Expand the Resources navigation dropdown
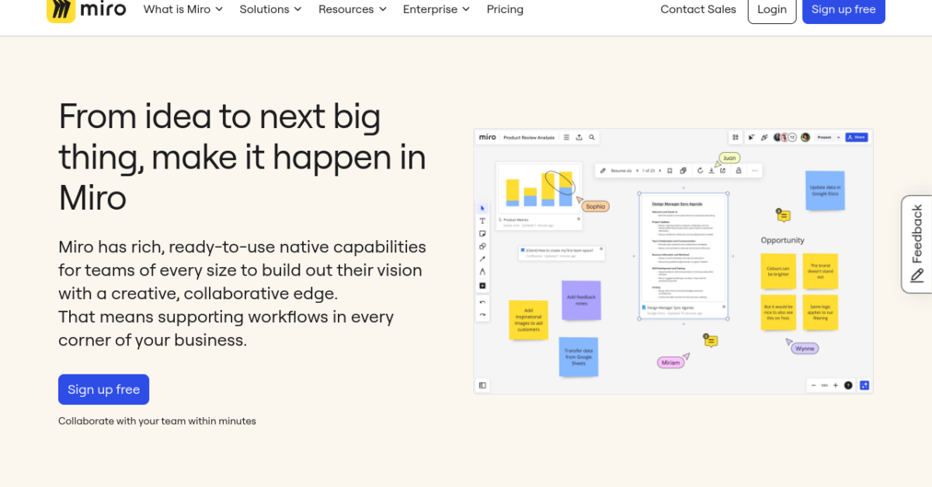The height and width of the screenshot is (487, 932). 352,9
